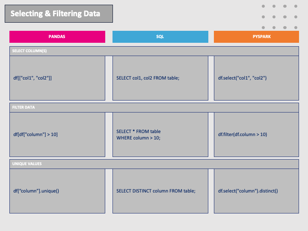This screenshot has width=308, height=231.
Task: Click the bottom-left gray dot in the dot grid
Action: click(x=263, y=27)
